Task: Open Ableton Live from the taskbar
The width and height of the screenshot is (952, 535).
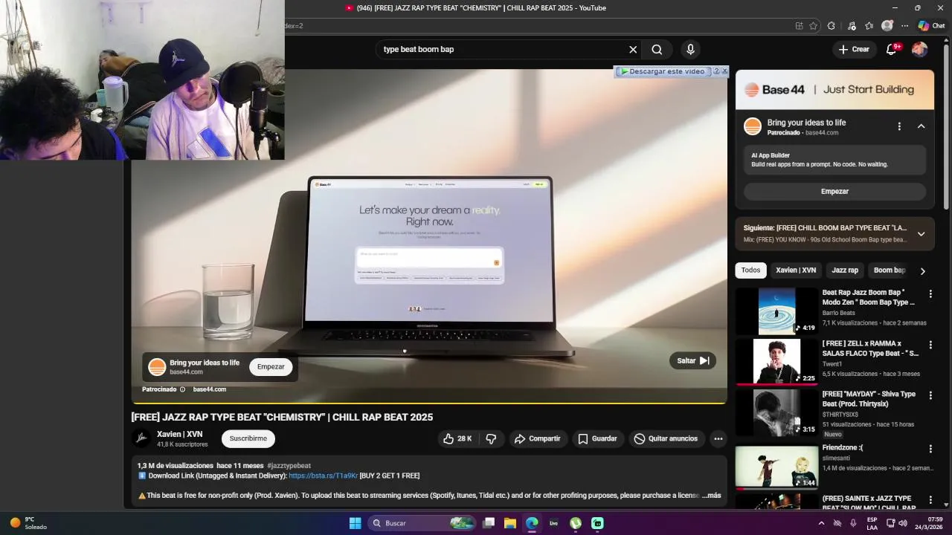Action: click(x=553, y=523)
